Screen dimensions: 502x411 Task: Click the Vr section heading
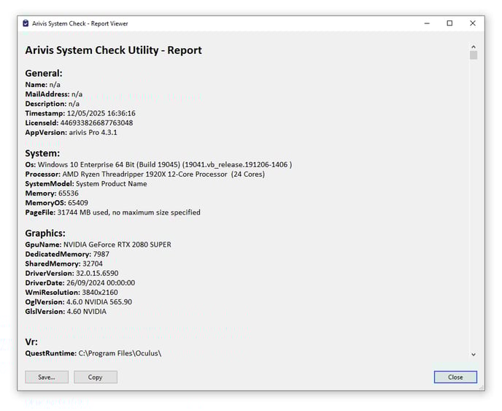point(31,342)
